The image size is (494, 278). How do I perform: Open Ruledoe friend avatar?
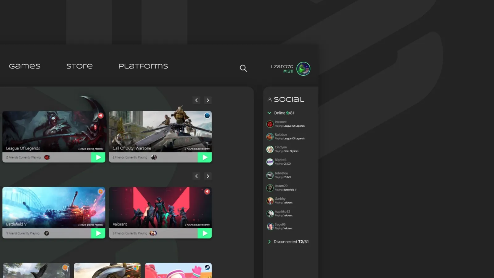[x=270, y=137]
